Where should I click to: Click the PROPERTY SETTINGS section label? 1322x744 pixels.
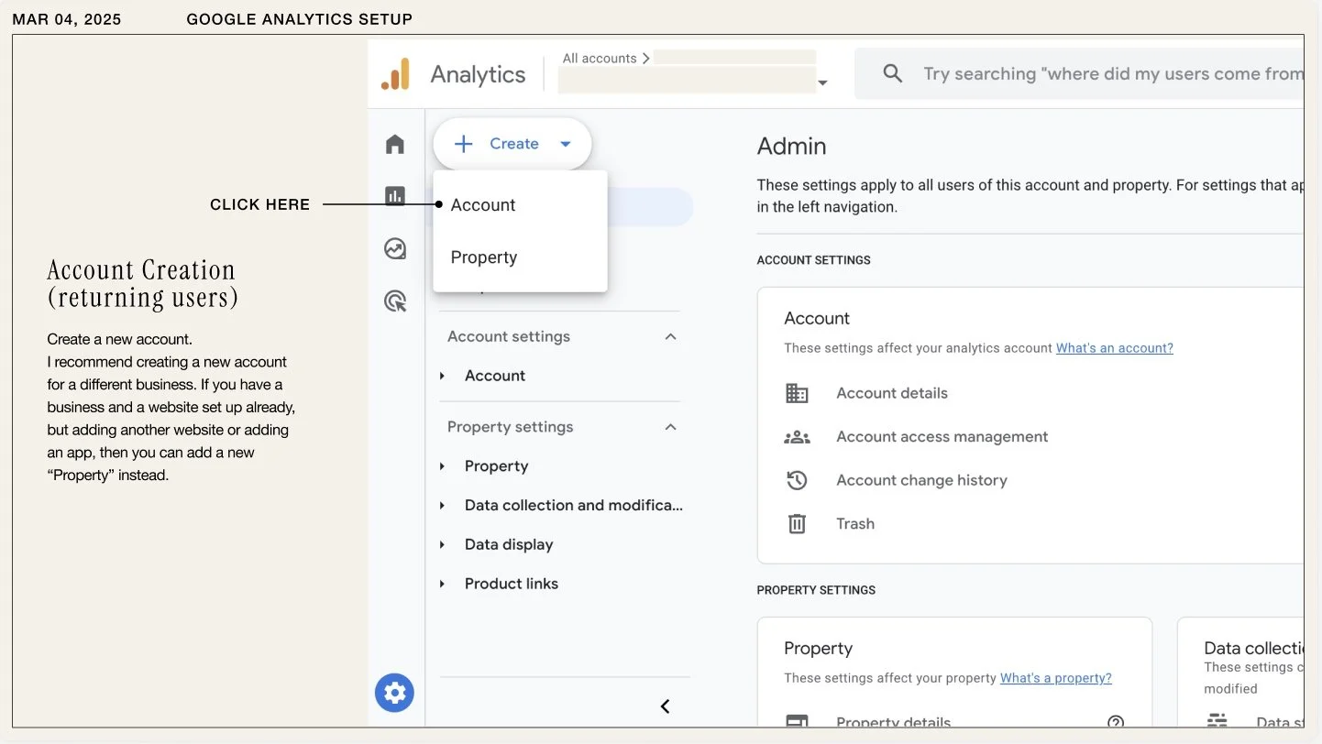816,590
